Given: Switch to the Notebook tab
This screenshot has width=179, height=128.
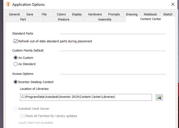Looking at the screenshot, I should coord(150,14).
